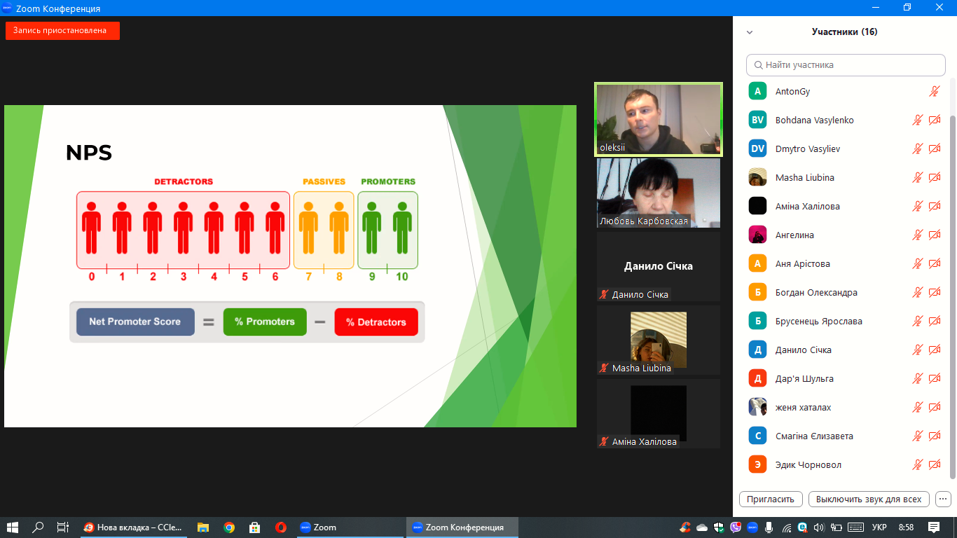Click the shared NPS slide
The image size is (957, 538).
(290, 266)
